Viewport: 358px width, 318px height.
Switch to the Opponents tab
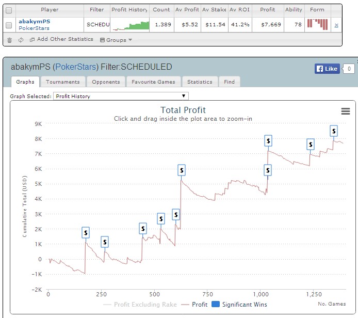tap(106, 82)
